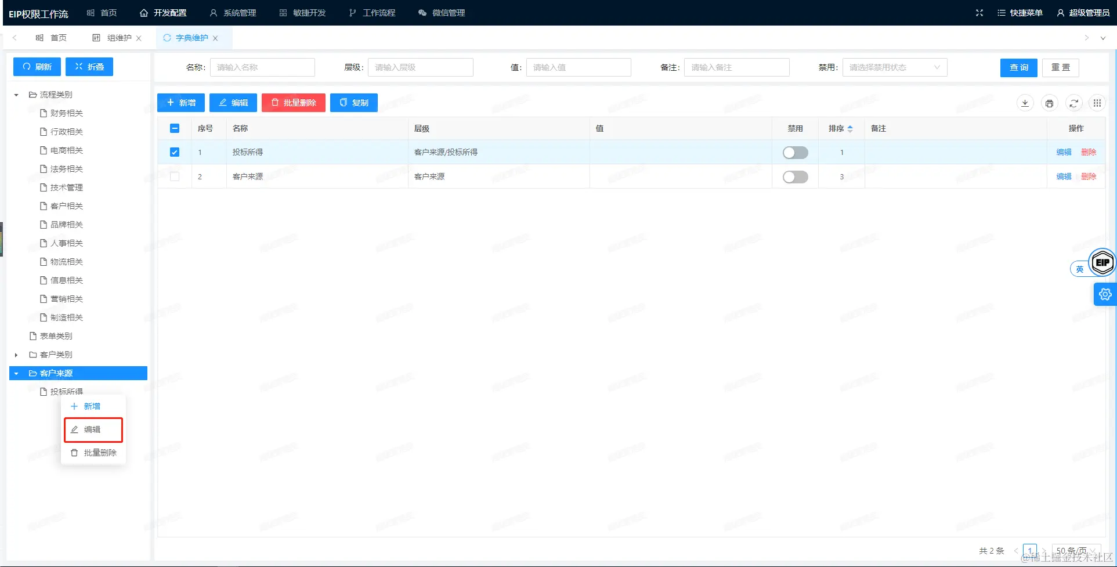Open 敏捷开发 in the top navigation

pyautogui.click(x=302, y=13)
